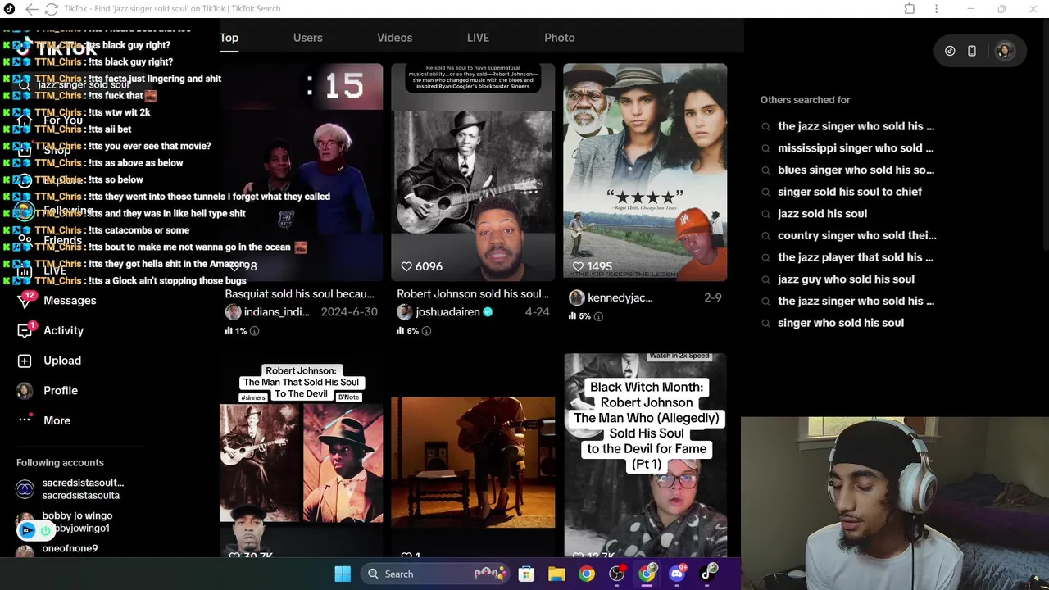Click the Activity icon with badge
Image resolution: width=1049 pixels, height=590 pixels.
point(25,330)
